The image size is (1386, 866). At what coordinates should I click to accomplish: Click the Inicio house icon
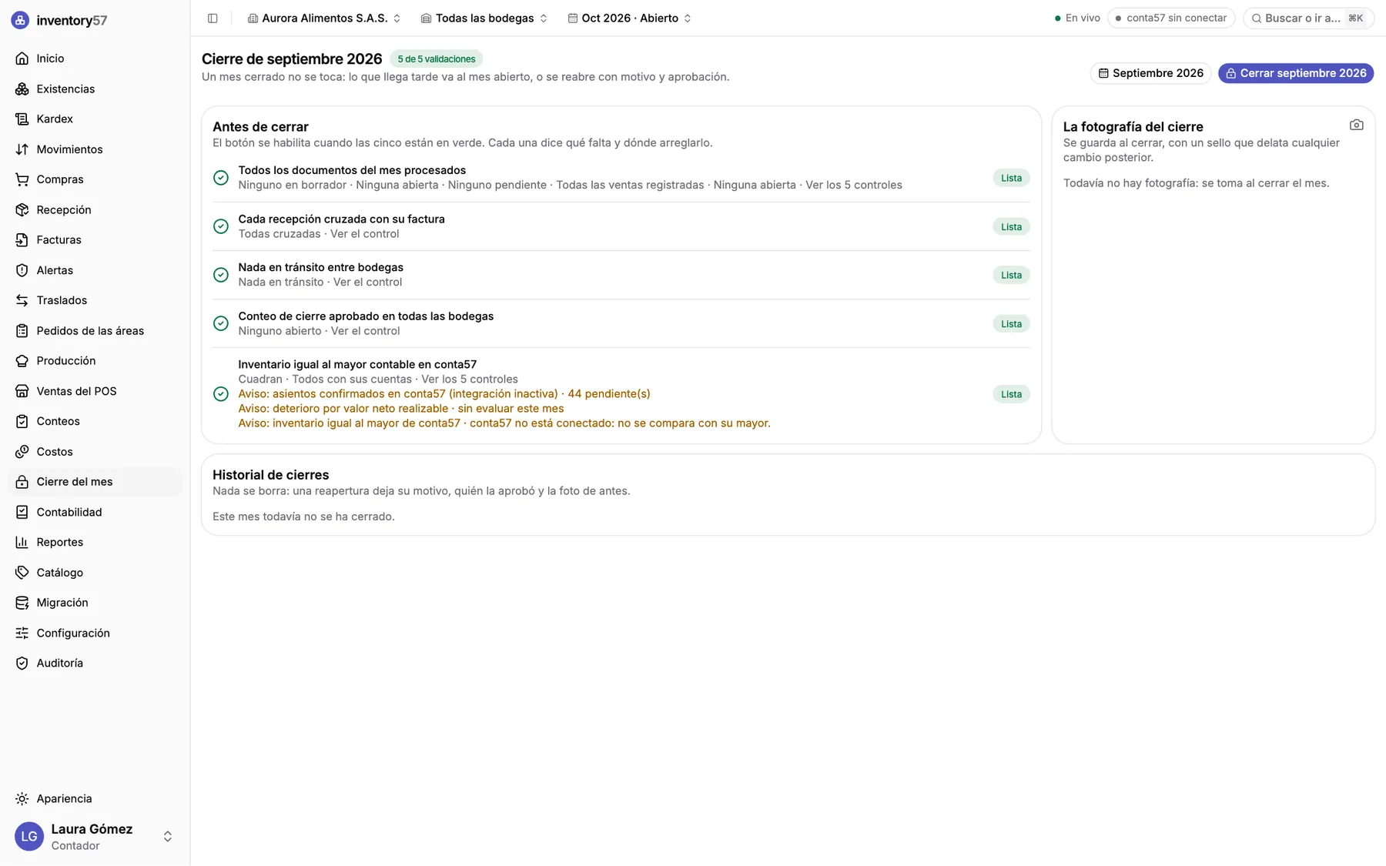22,59
